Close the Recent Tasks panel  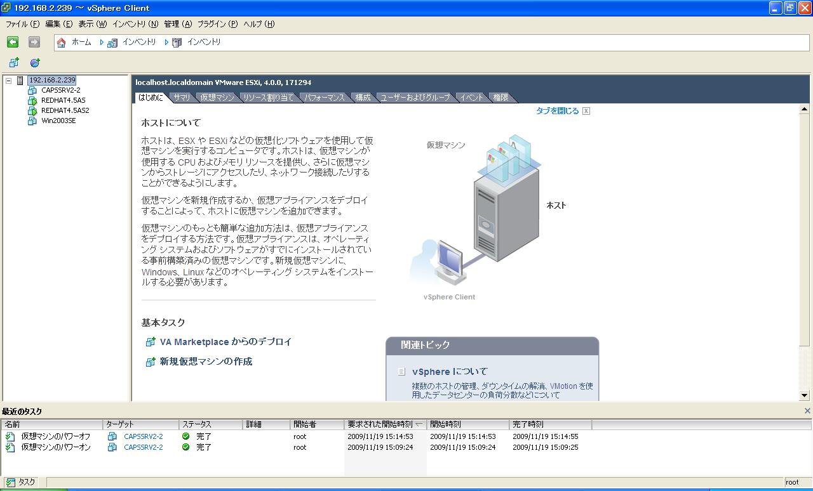(x=807, y=411)
